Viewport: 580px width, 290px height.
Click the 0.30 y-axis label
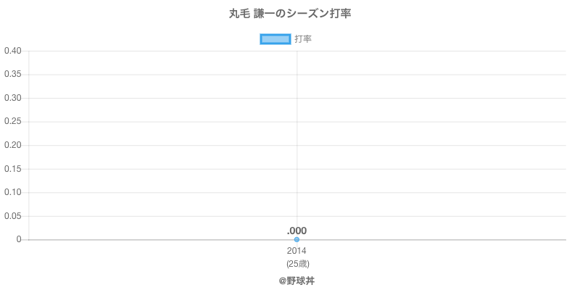(x=12, y=98)
